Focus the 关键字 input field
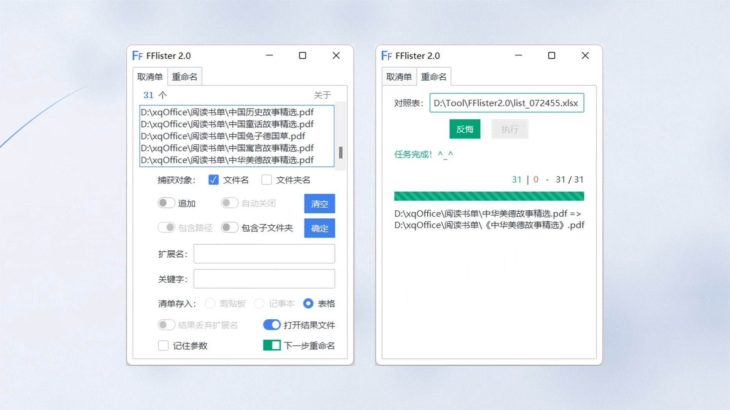This screenshot has width=730, height=410. (264, 279)
